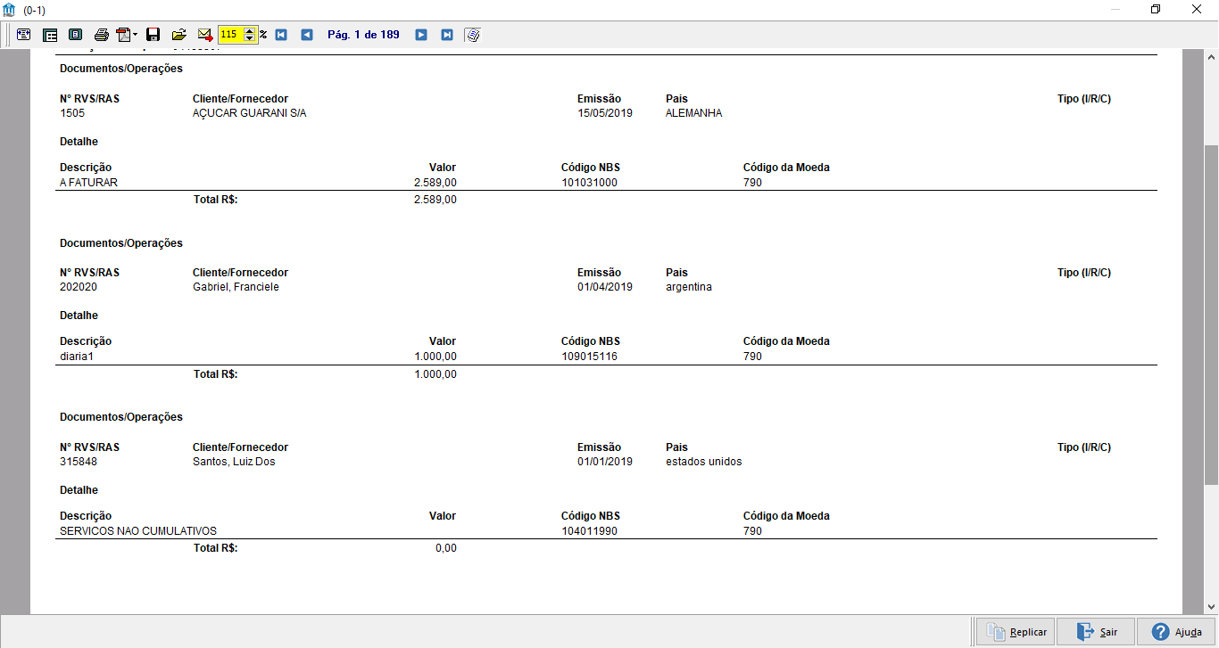Save the report with the floppy disk icon
The height and width of the screenshot is (648, 1219).
(153, 35)
